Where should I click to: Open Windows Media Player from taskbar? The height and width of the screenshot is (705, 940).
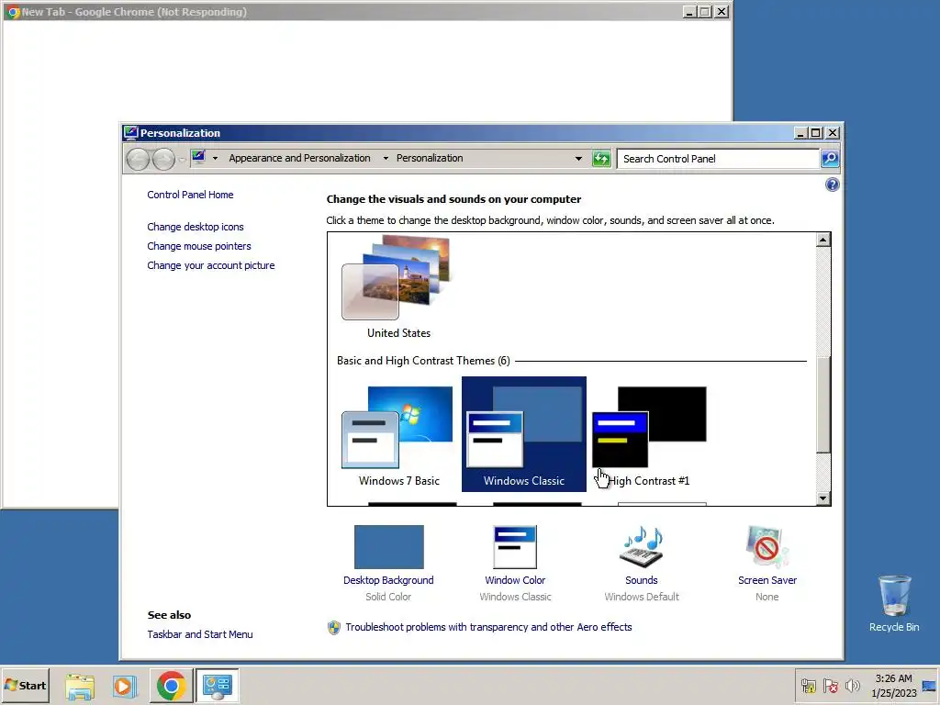click(x=125, y=686)
